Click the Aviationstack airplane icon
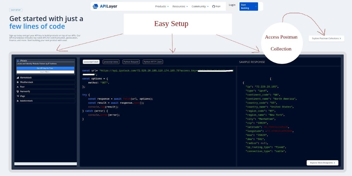Viewport: 352px width, 176px height. click(17, 101)
